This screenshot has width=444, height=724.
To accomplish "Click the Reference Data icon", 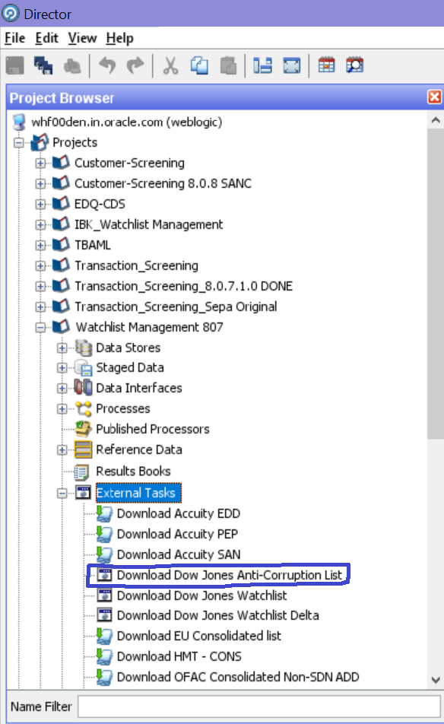I will [x=84, y=449].
